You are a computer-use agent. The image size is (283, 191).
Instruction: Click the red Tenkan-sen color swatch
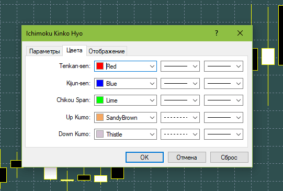[x=100, y=66]
